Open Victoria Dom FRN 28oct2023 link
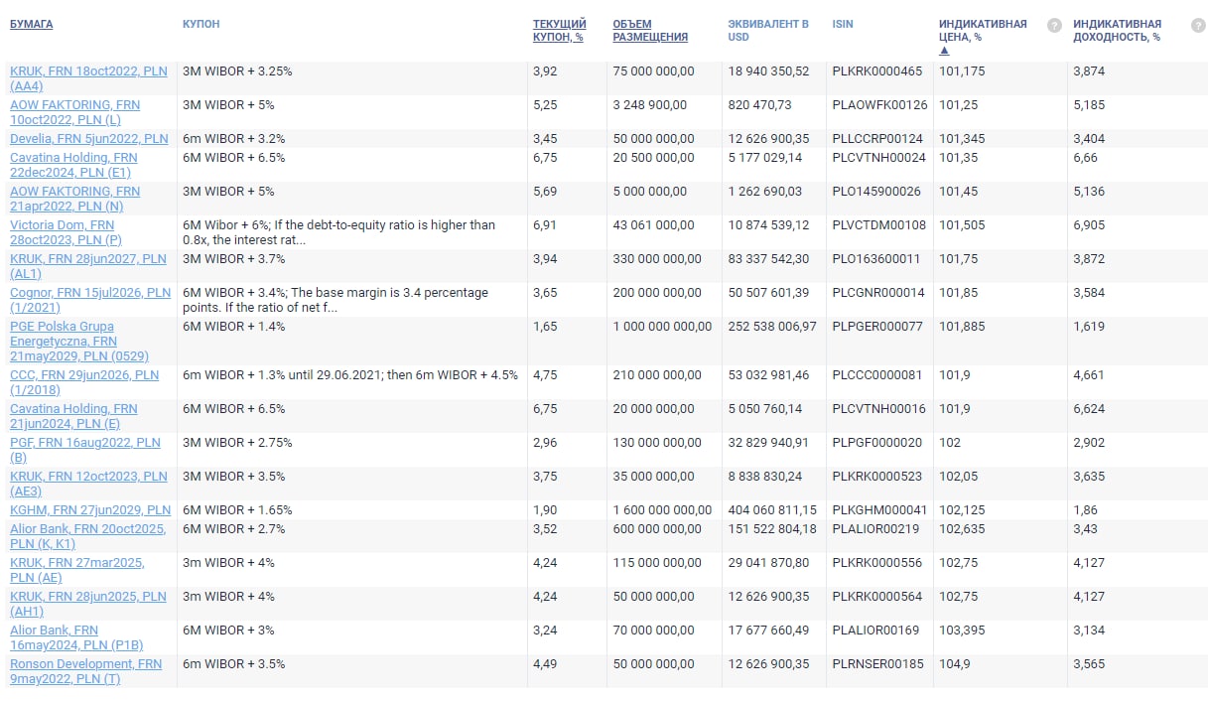This screenshot has width=1208, height=702. pos(62,225)
